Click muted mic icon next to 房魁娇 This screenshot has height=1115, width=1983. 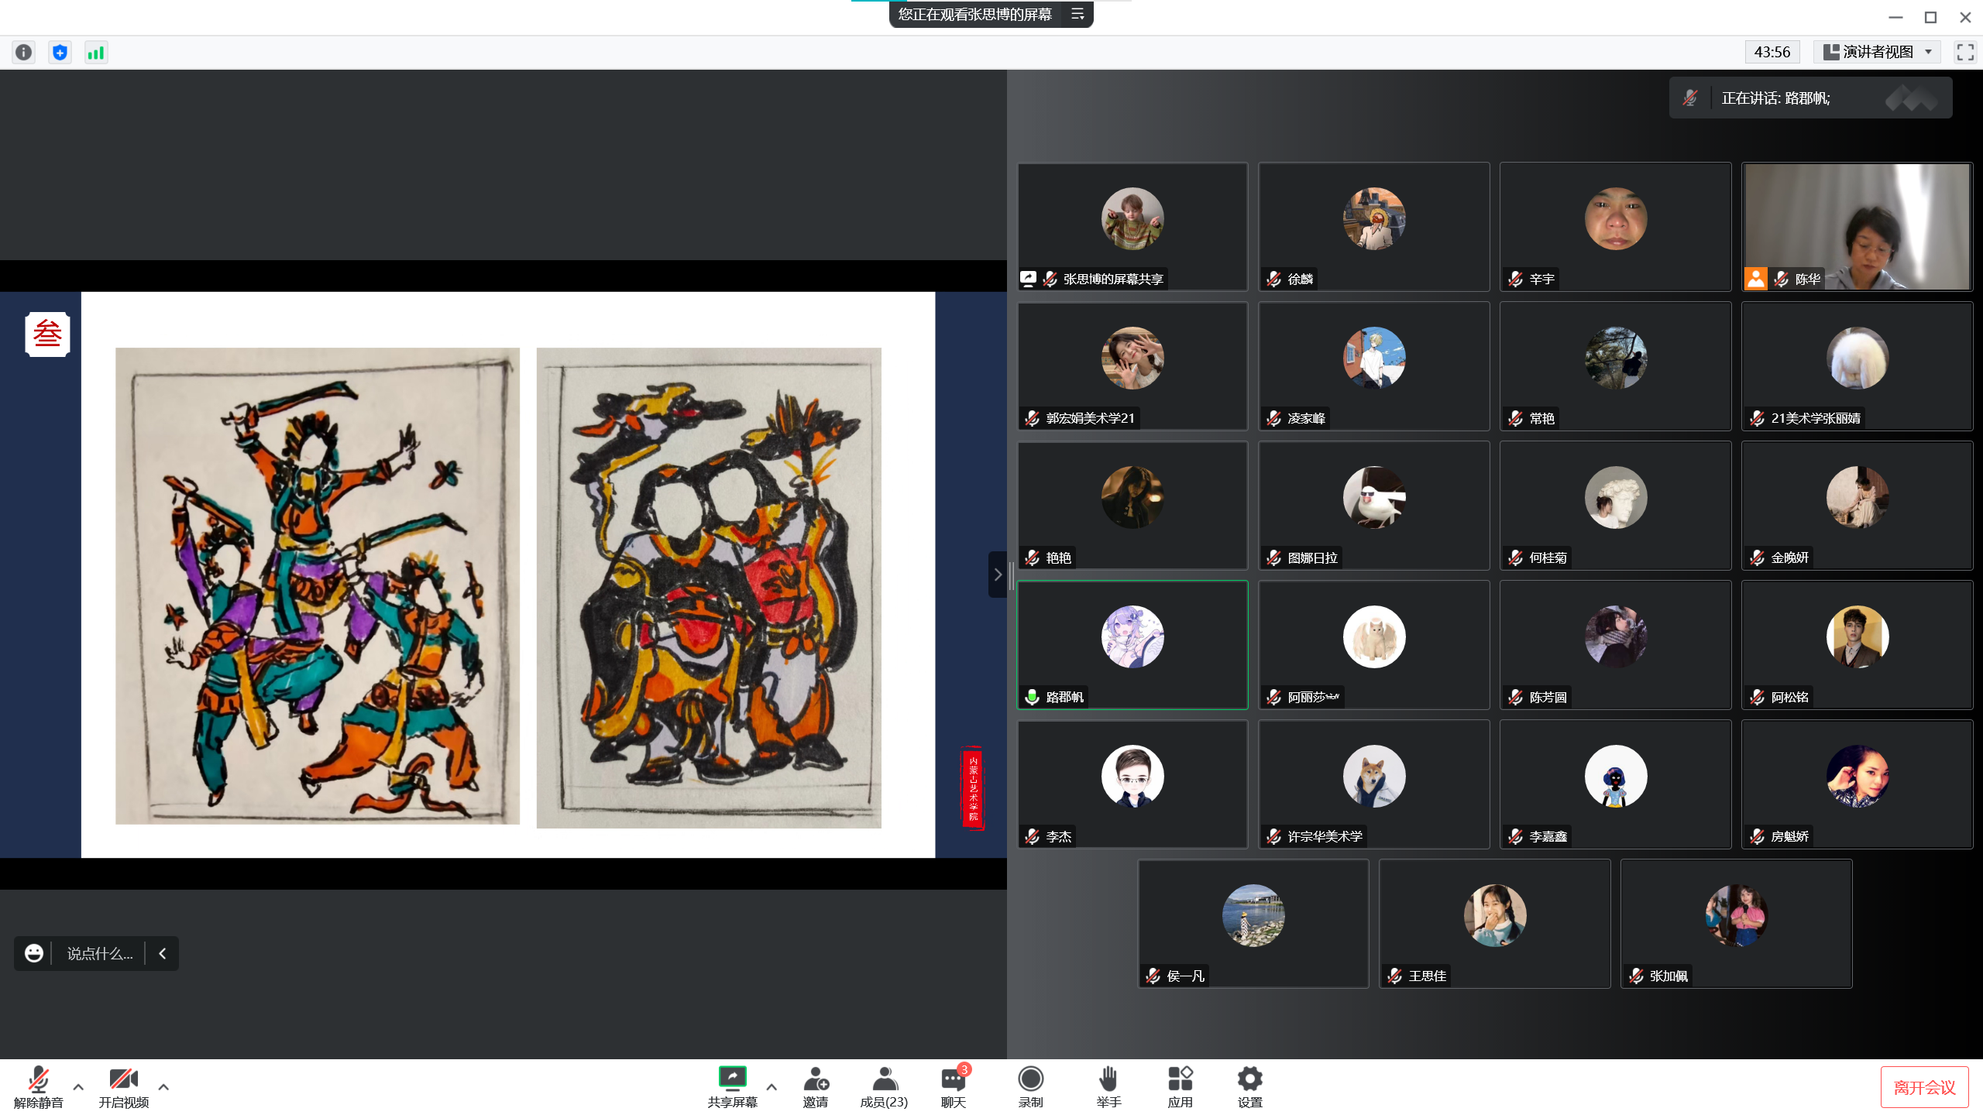point(1758,836)
